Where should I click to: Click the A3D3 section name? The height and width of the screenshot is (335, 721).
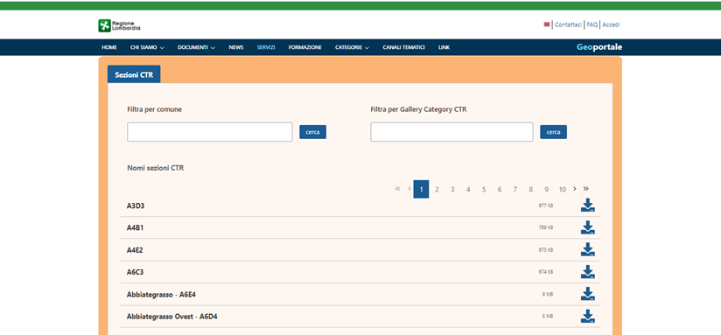pyautogui.click(x=136, y=206)
